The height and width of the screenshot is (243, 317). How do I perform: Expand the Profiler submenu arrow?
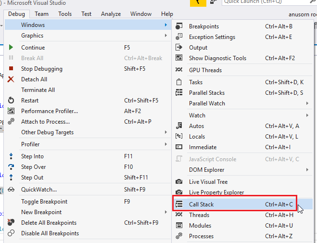point(166,144)
